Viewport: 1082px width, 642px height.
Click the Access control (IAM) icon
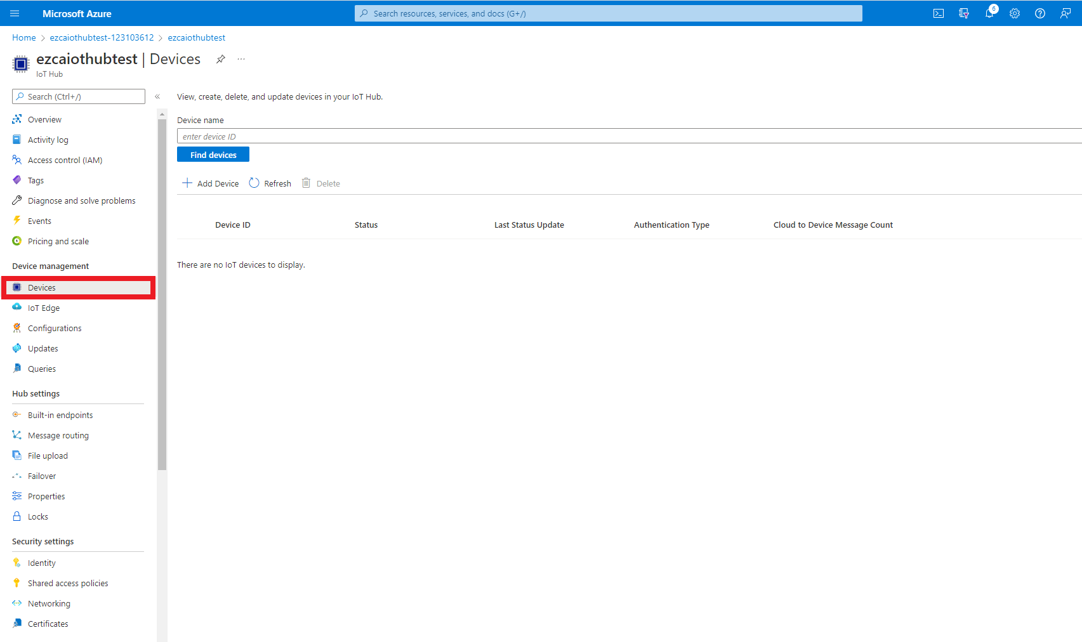tap(17, 160)
